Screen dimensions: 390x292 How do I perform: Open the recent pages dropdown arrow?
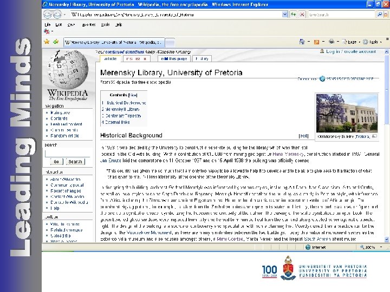(64, 15)
